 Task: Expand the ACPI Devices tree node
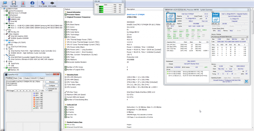(x=6, y=17)
